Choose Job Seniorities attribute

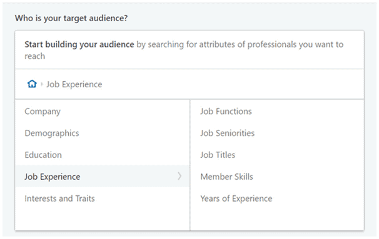tap(277, 133)
